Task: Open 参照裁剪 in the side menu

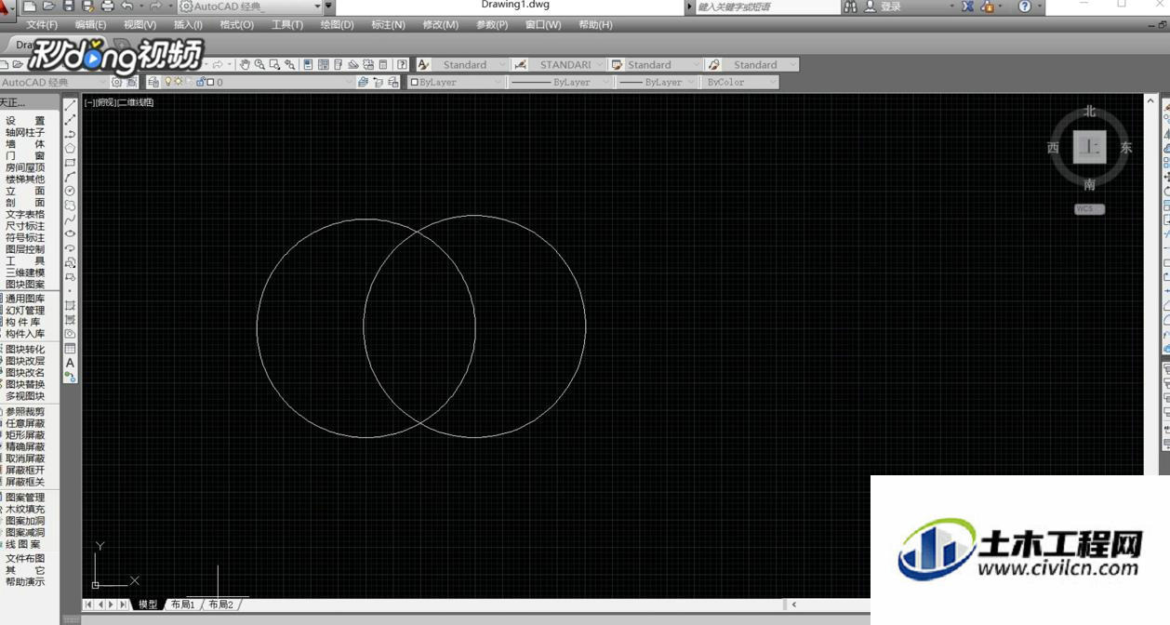Action: pos(25,412)
